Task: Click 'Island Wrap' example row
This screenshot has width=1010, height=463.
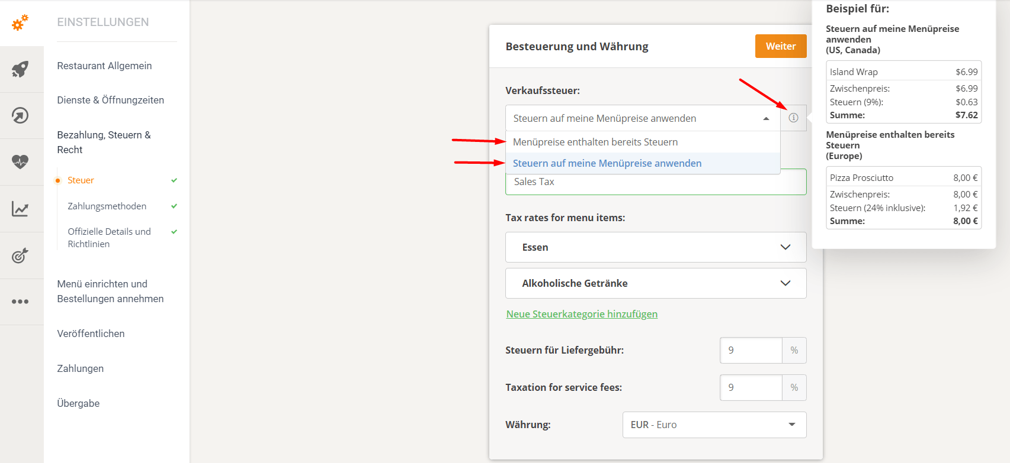Action: point(903,72)
